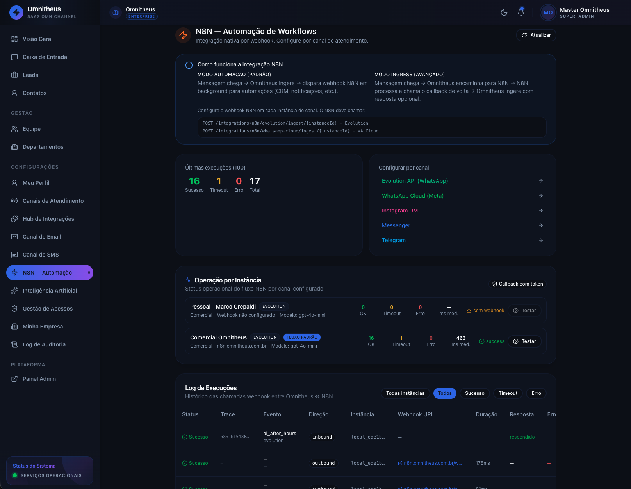
Task: Click the Equipe users icon
Action: pos(14,129)
